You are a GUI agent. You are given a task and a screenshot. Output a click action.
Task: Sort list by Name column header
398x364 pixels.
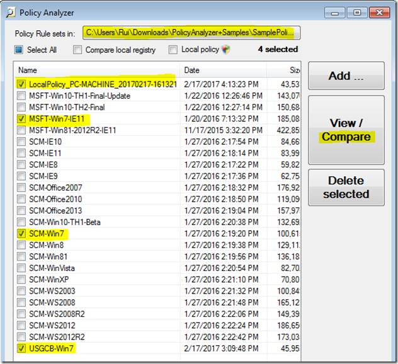point(97,70)
